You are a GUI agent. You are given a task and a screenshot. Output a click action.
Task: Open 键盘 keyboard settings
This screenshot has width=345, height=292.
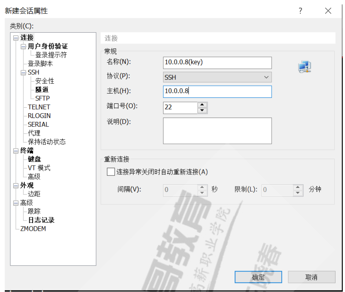(x=34, y=159)
